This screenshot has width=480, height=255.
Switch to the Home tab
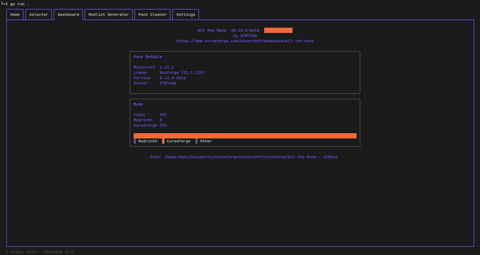[x=15, y=15]
